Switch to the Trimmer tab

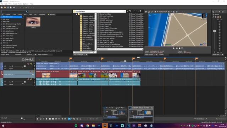coord(161,54)
